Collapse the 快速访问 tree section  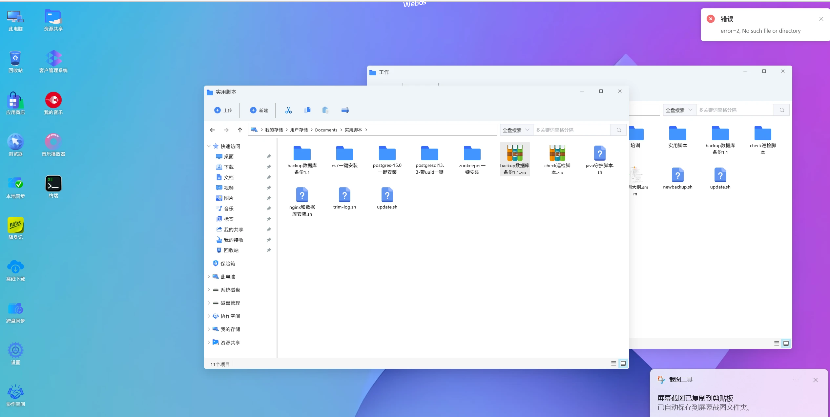point(209,146)
